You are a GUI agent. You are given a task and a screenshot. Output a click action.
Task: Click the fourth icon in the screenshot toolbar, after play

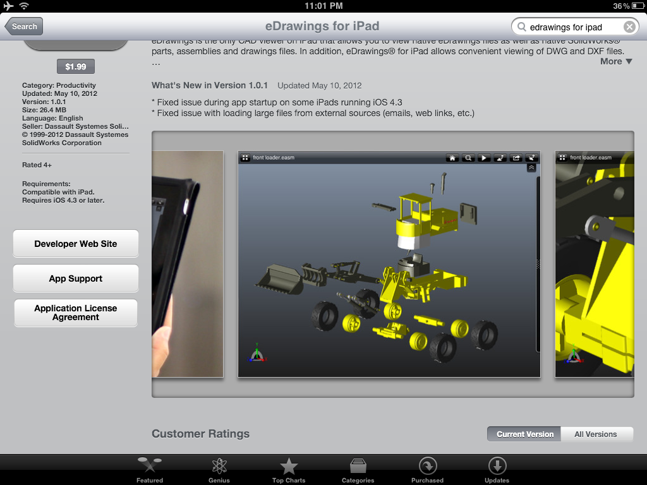coord(500,157)
